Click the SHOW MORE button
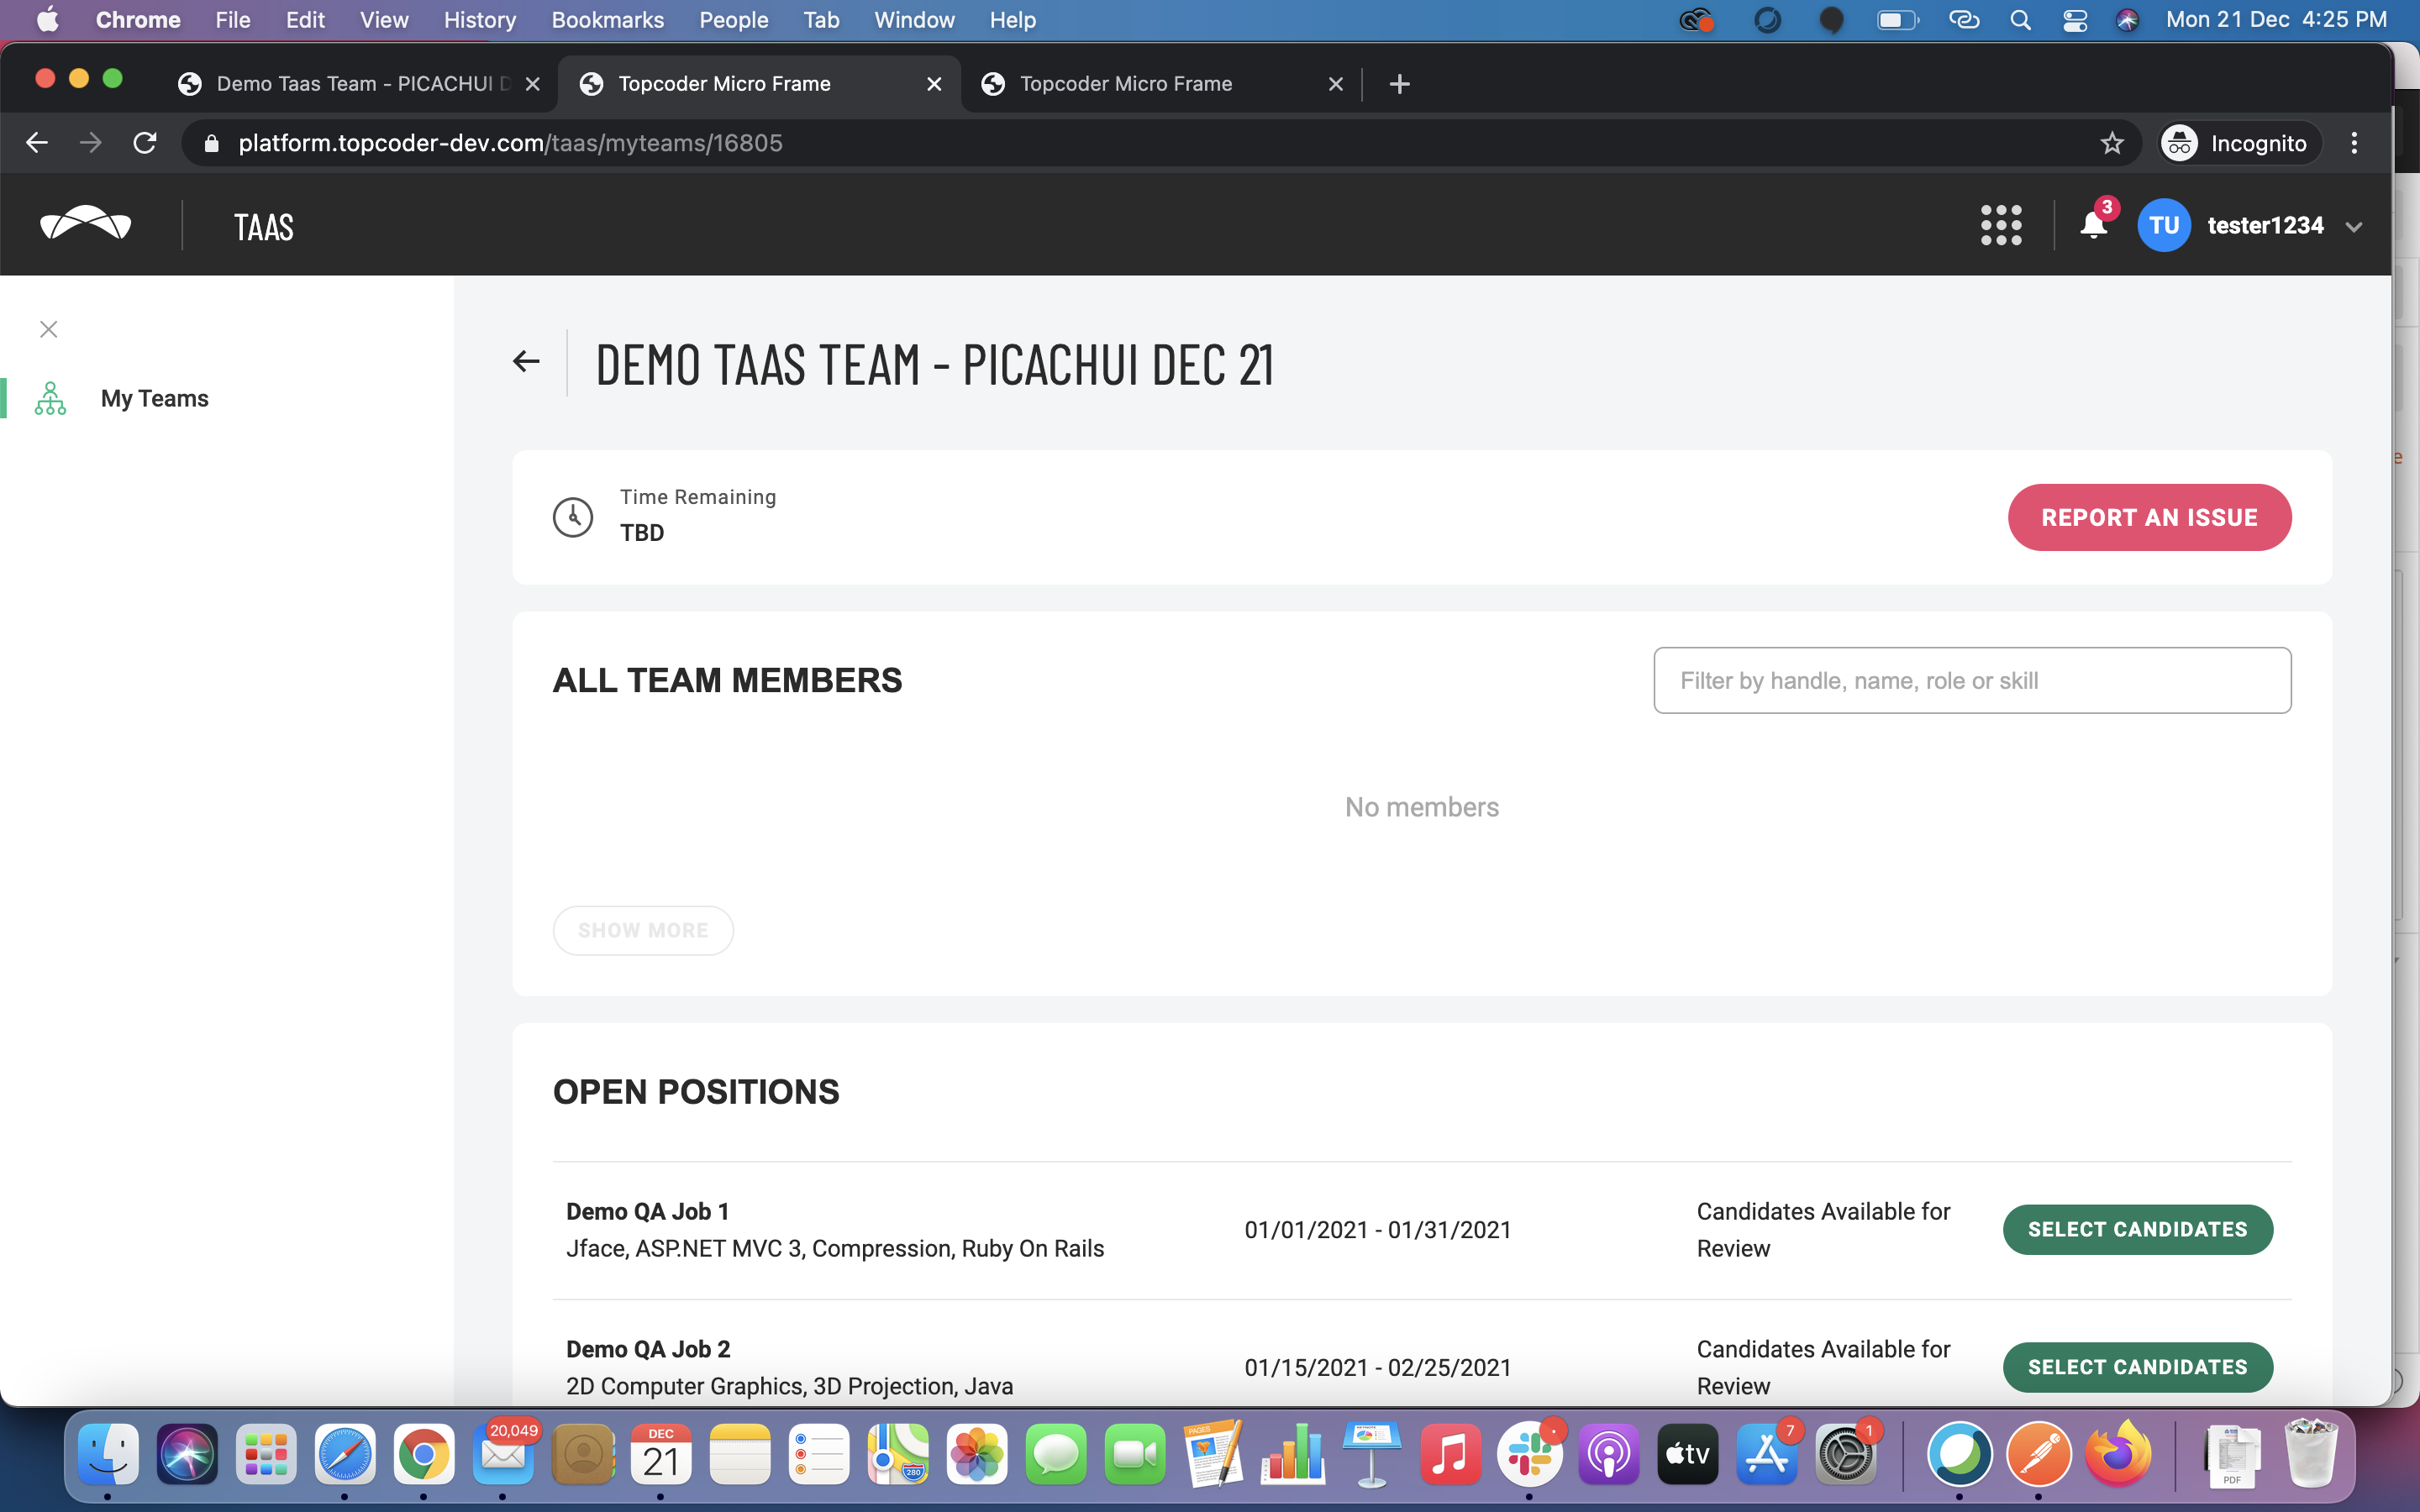The width and height of the screenshot is (2420, 1512). [x=643, y=930]
